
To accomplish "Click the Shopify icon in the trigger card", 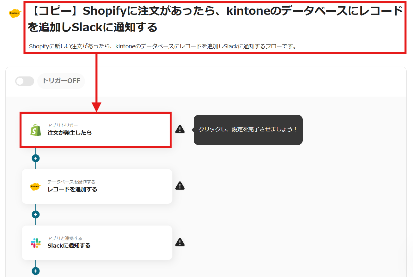I will pyautogui.click(x=36, y=130).
